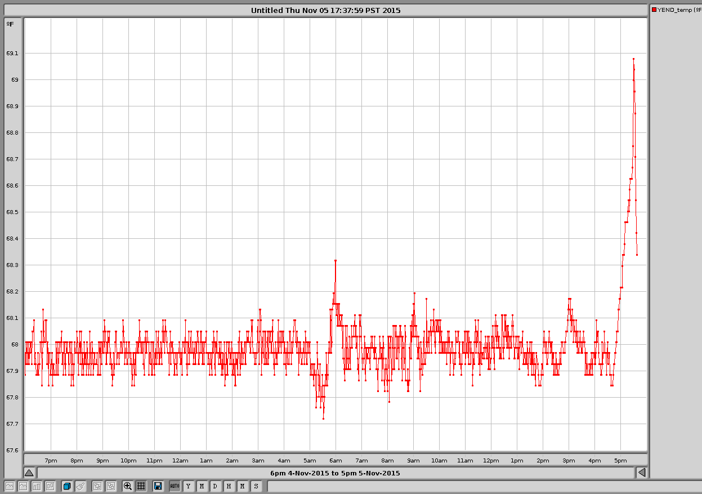Set time range to H (hour)
Screen dimensions: 702x494
(x=229, y=486)
